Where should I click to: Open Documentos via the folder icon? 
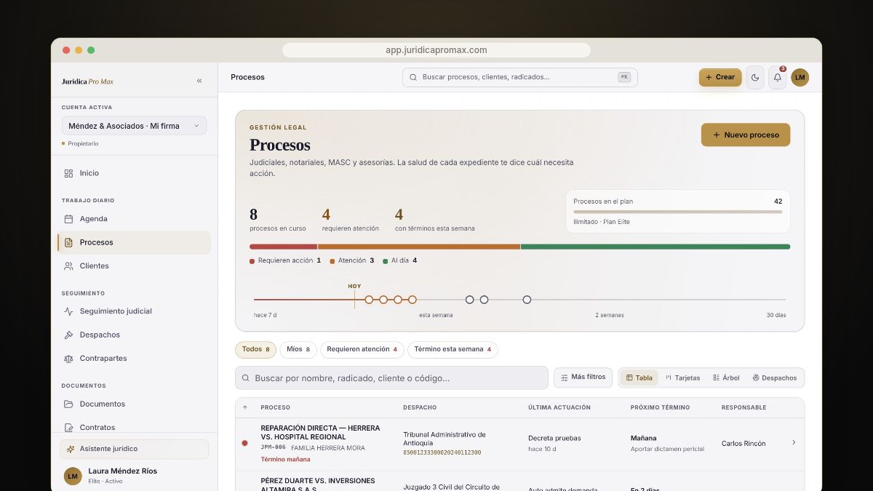click(x=68, y=404)
